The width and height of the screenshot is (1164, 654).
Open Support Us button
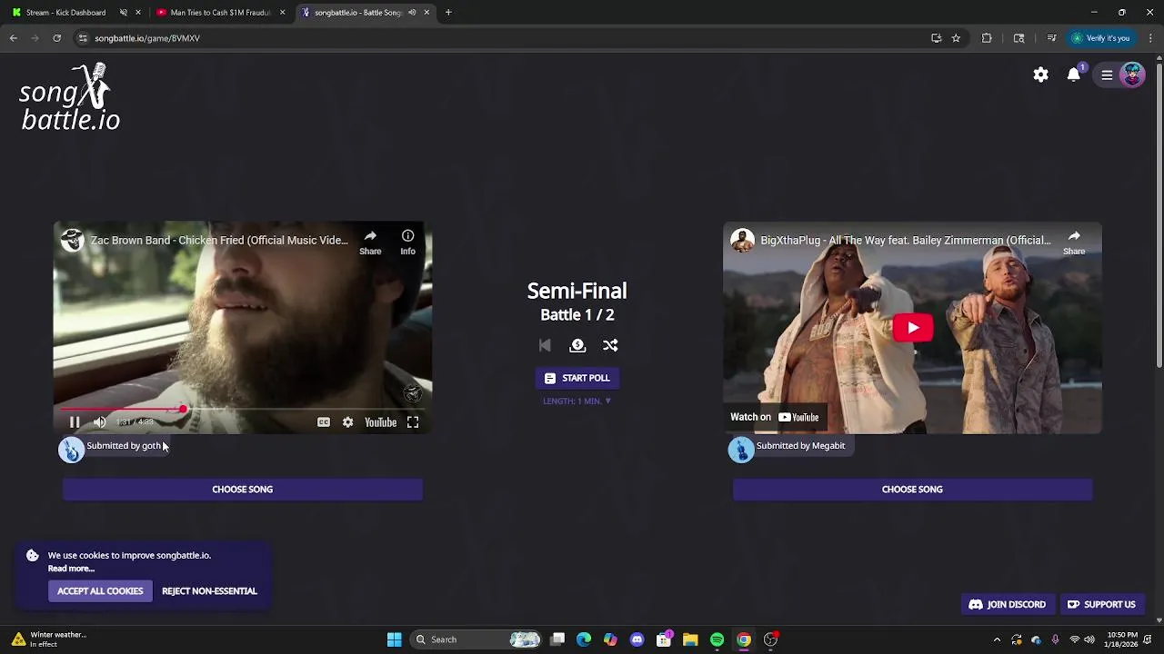[x=1101, y=604]
